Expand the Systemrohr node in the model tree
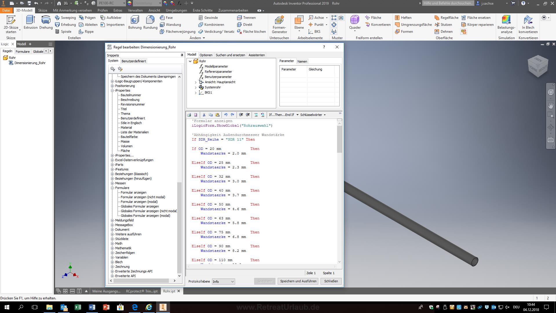Viewport: 556px width, 313px height. (196, 87)
